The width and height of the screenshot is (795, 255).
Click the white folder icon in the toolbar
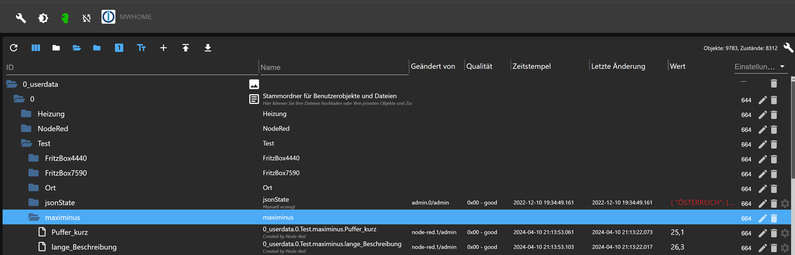56,48
